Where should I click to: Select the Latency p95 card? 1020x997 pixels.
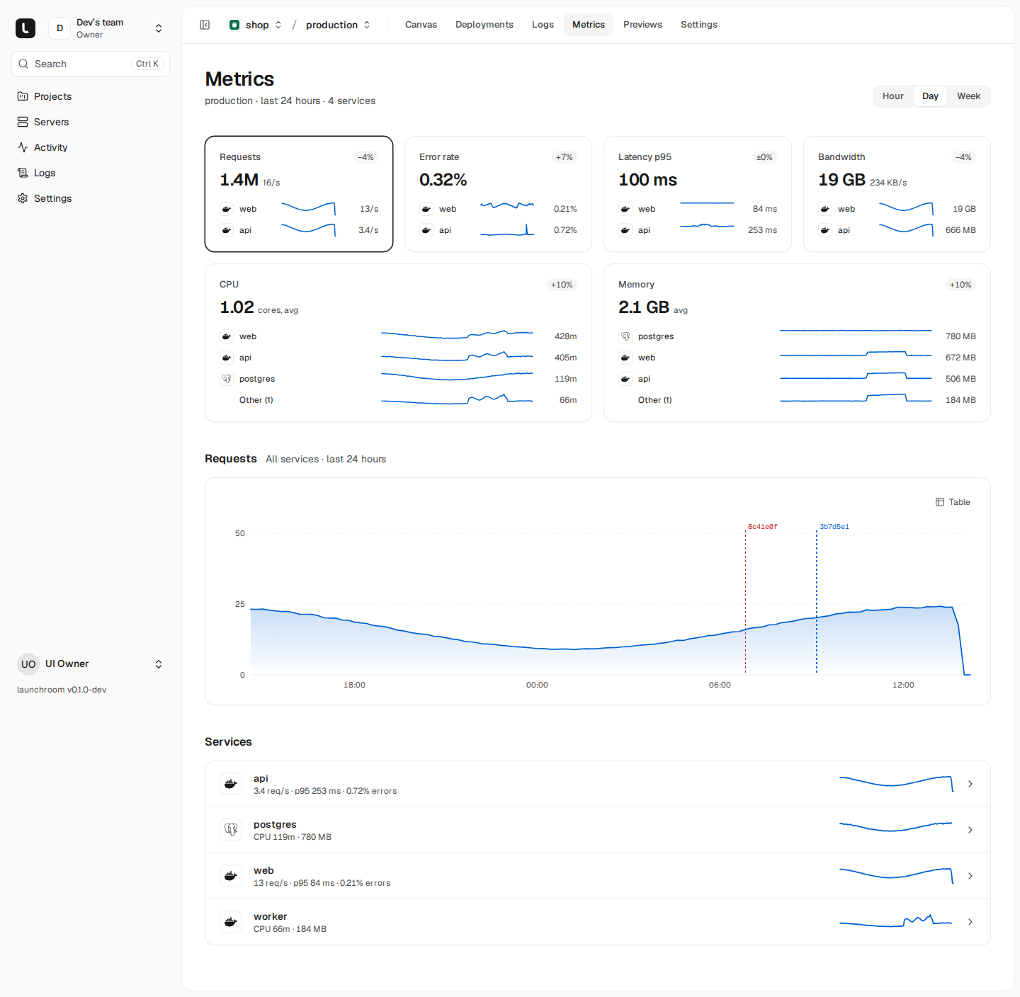[x=698, y=194]
